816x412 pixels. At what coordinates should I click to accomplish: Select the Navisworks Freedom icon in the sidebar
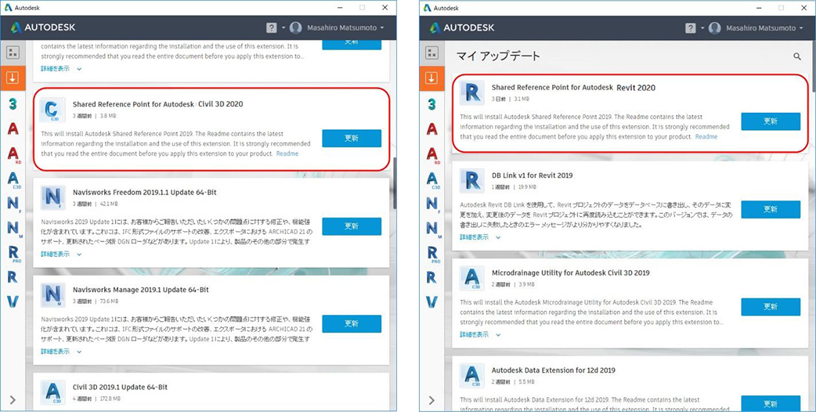[13, 203]
